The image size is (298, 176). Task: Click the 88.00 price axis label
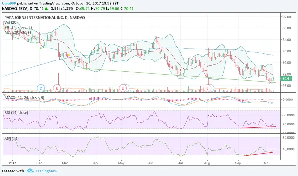coord(286,28)
